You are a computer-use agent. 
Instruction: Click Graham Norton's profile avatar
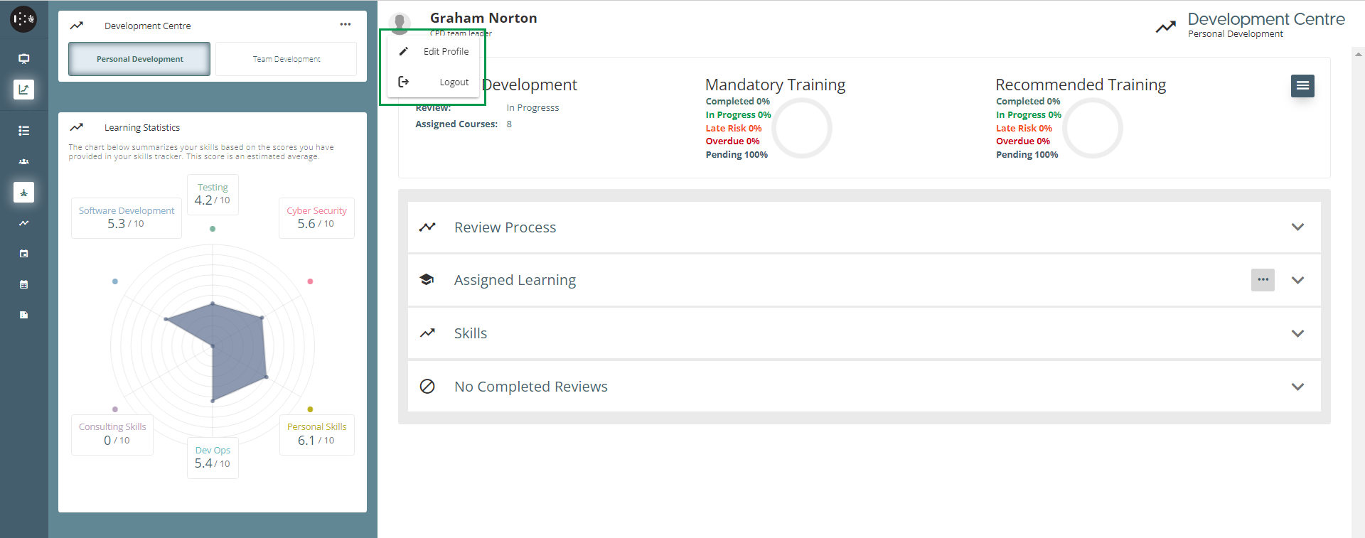coord(400,21)
